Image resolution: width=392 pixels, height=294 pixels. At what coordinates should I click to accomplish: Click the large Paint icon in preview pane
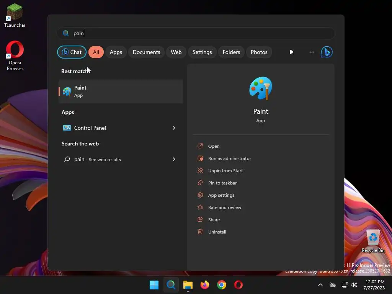[x=260, y=88]
